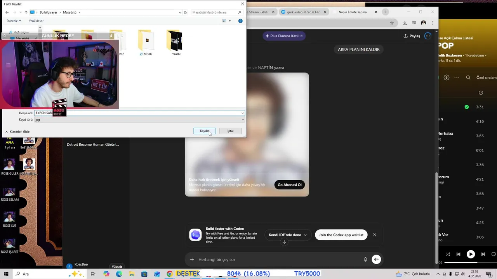
Task: Click the Go Abonesi Ol button
Action: pos(290,185)
